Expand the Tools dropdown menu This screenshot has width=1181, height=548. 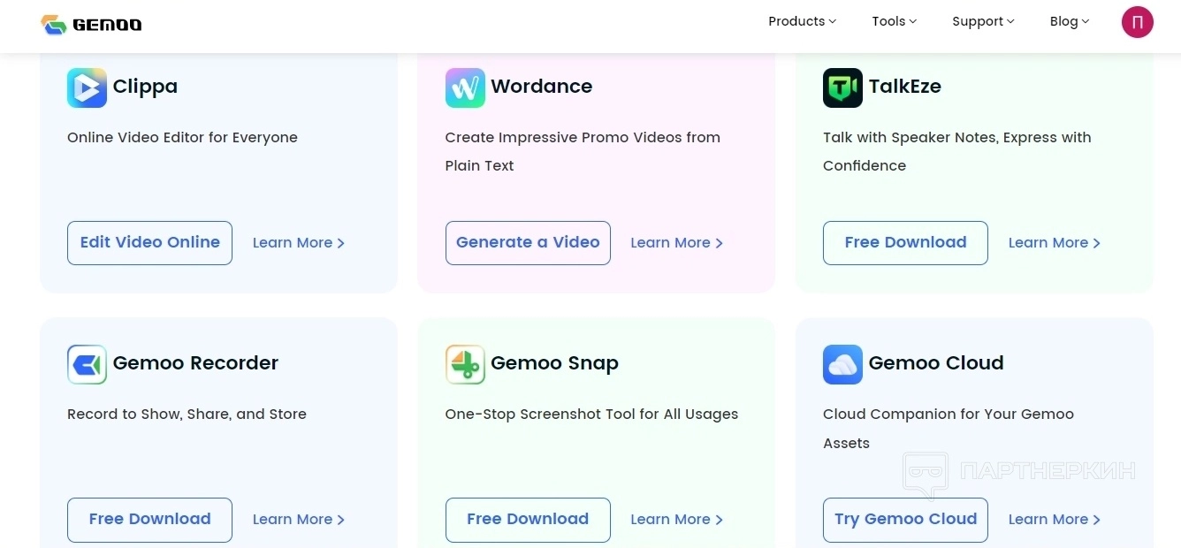pyautogui.click(x=894, y=21)
